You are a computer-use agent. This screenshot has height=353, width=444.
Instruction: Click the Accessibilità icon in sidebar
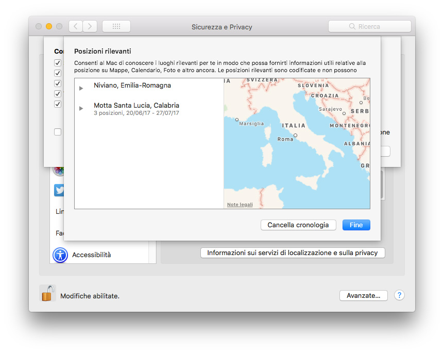point(60,255)
